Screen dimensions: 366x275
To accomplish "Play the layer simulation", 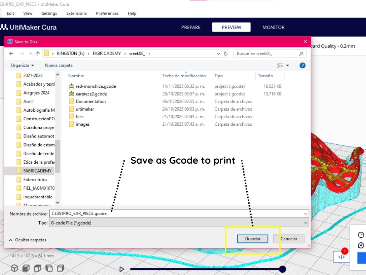I will (122, 269).
